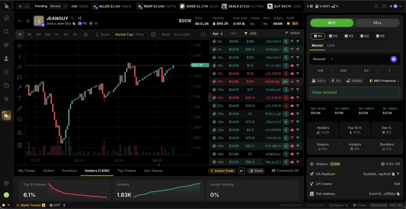Viewport: 406px width, 209px height.
Task: Open Comments (0) section
Action: click(x=285, y=171)
